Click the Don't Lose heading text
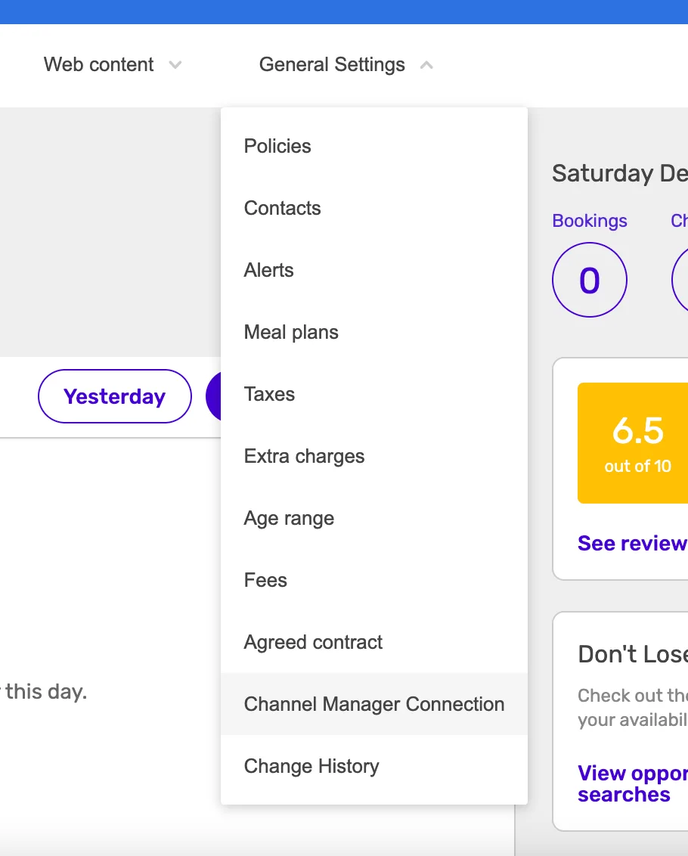Screen dimensions: 688x856 pos(633,654)
